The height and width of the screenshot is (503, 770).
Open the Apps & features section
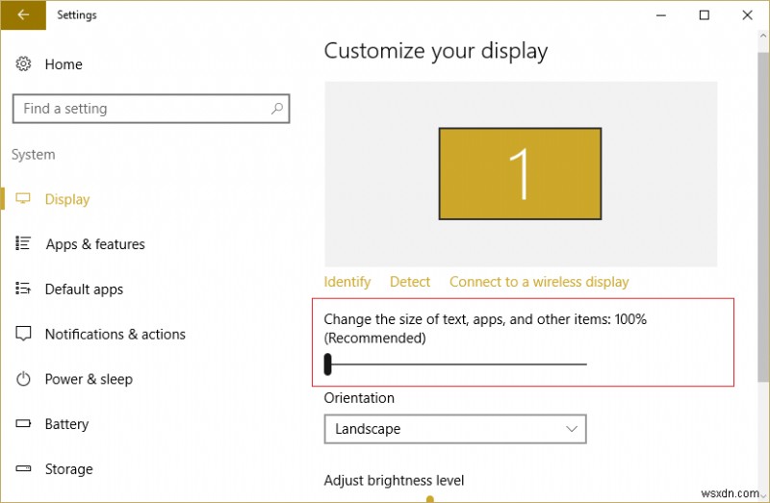[x=95, y=244]
